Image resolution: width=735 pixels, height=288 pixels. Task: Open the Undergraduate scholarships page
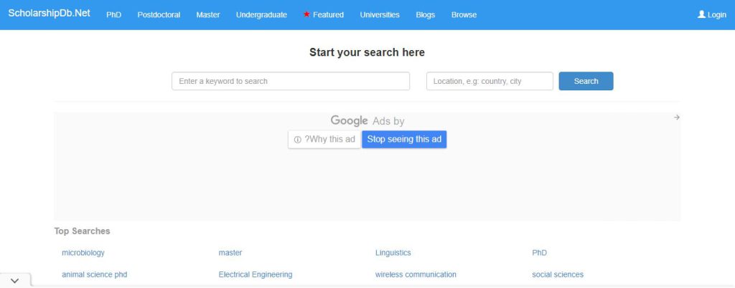point(261,15)
